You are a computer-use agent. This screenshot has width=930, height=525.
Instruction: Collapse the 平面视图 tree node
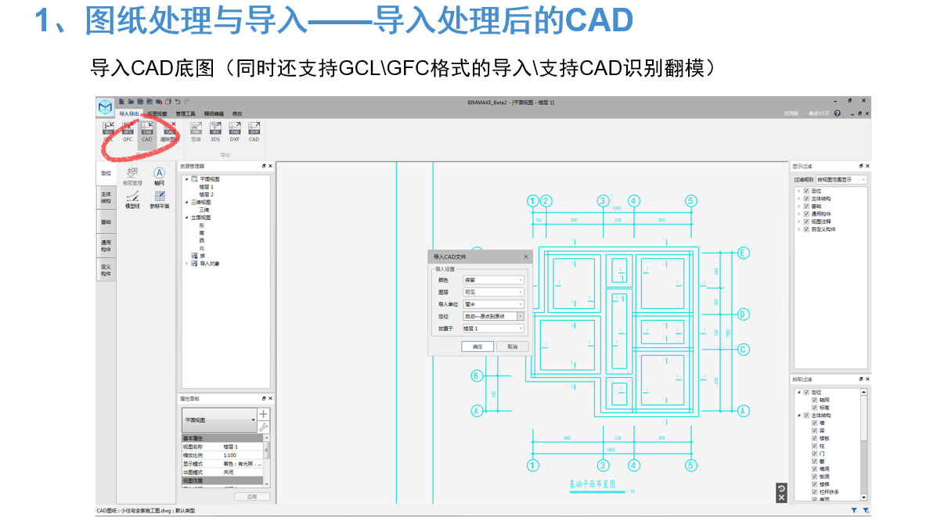coord(187,179)
